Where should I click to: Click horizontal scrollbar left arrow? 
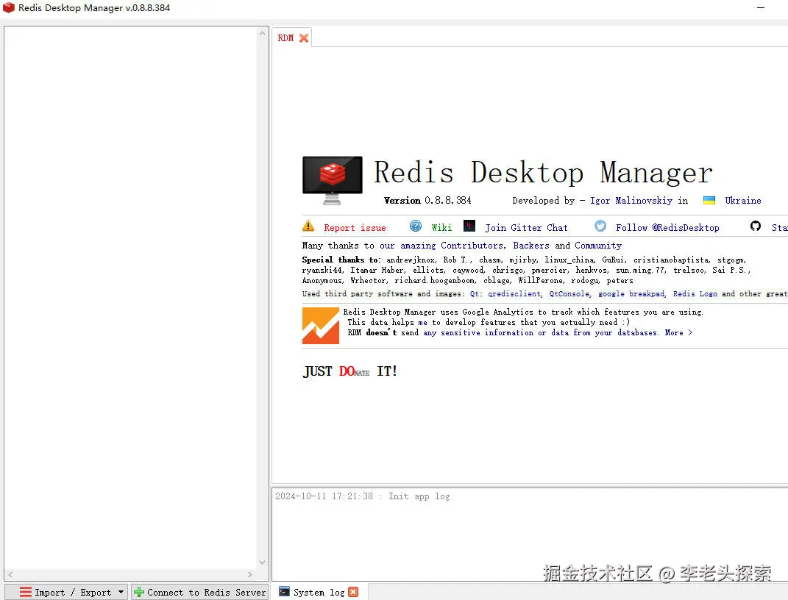[10, 574]
